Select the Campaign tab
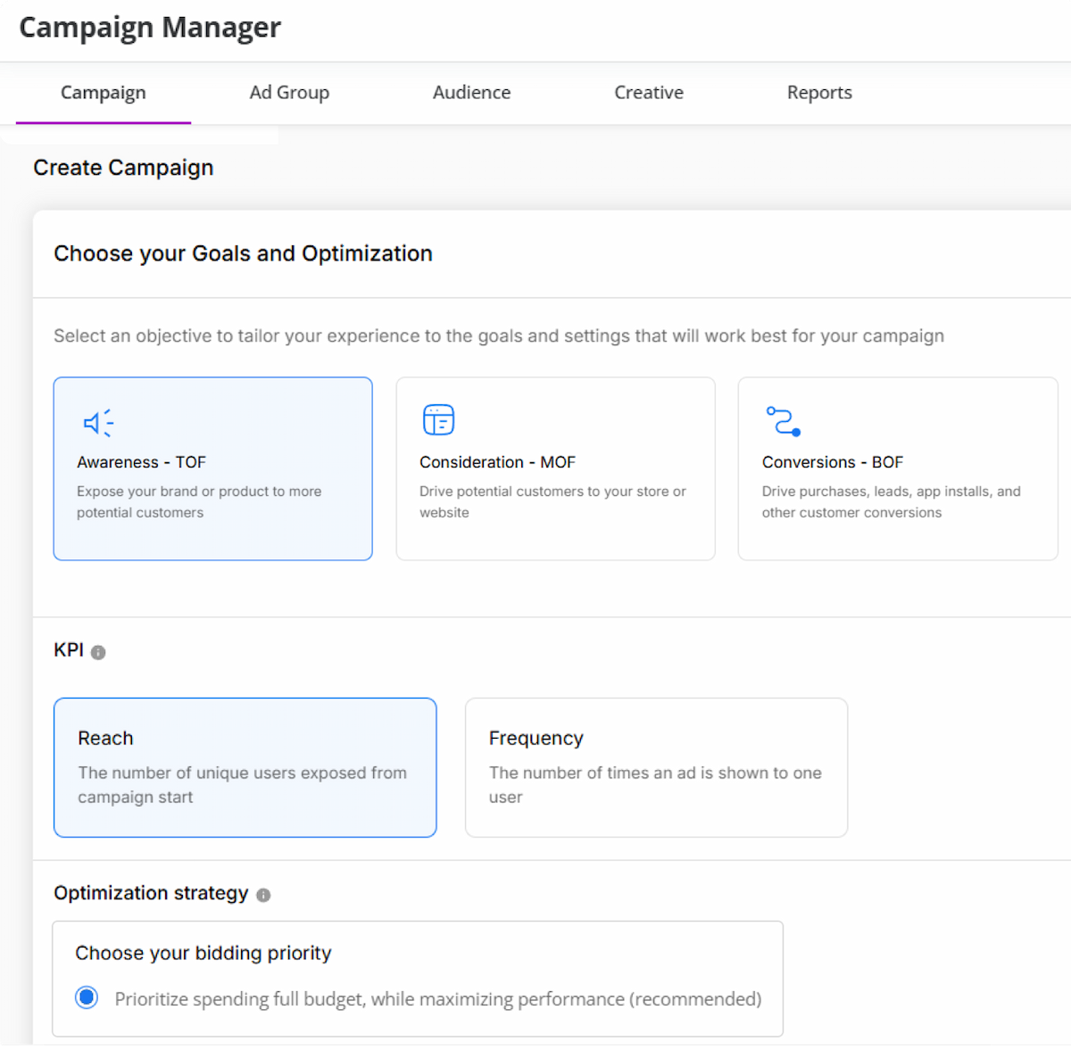 coord(104,93)
